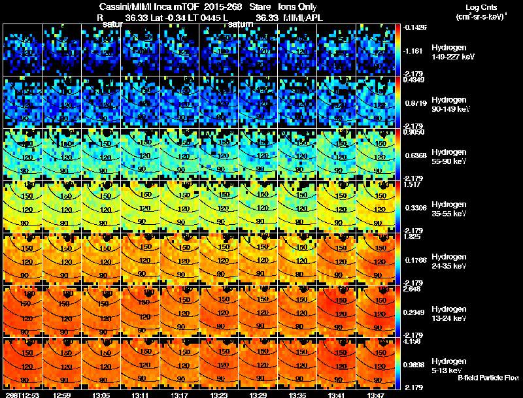Image resolution: width=523 pixels, height=398 pixels.
Task: Select the 12:53 panel in 149-227 keV row
Action: 22,50
